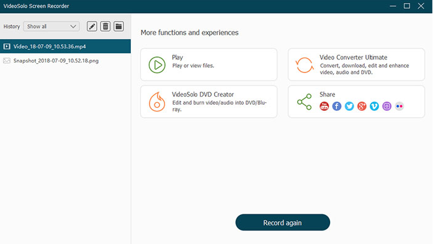Open the VideoSolo DVD Creator card text
Viewport: 433px width, 244px height.
[x=209, y=102]
